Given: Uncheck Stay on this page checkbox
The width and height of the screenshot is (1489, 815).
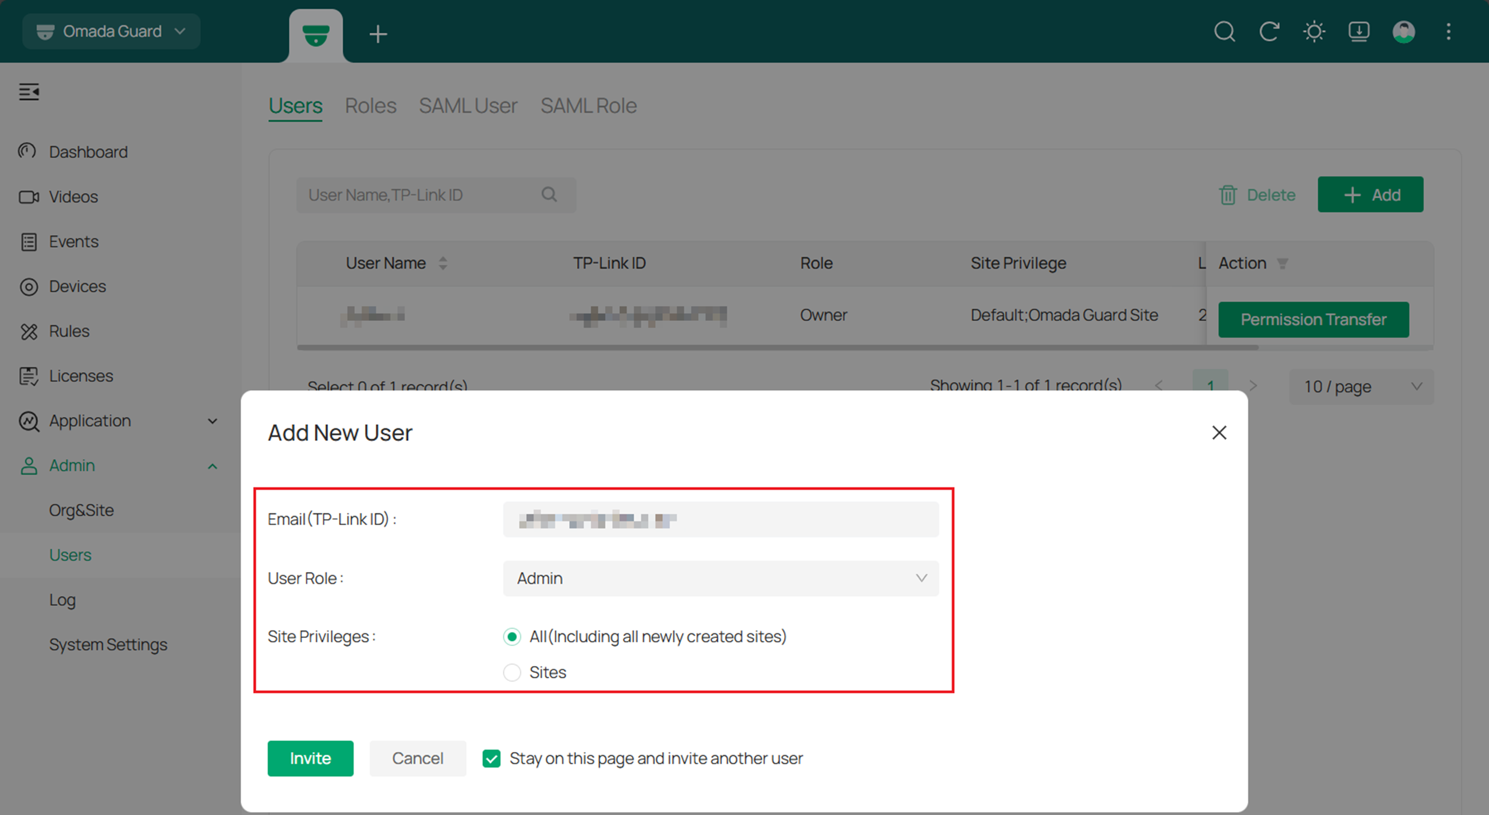Looking at the screenshot, I should (491, 759).
